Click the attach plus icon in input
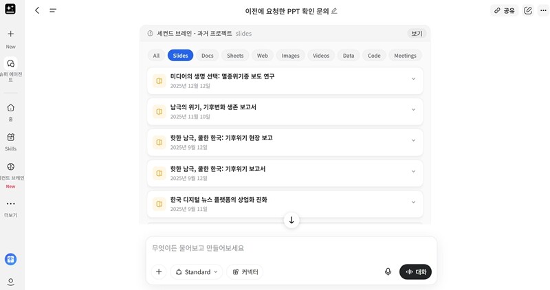Viewport: 550px width, 290px height. [159, 271]
